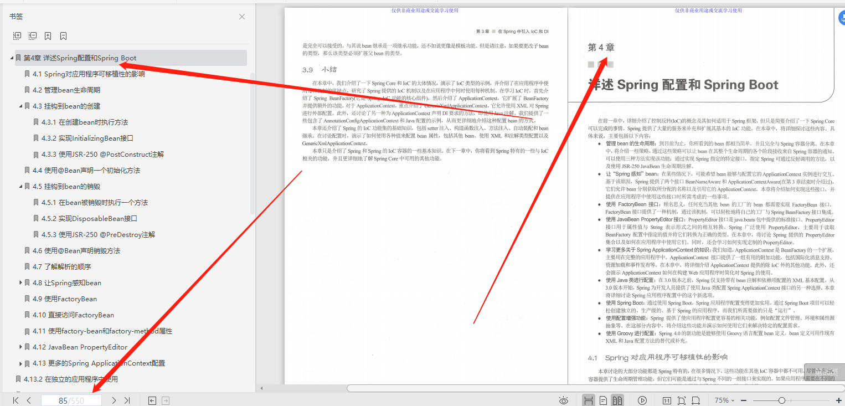This screenshot has height=406, width=845.
Task: Start slideshow playback
Action: 642,400
